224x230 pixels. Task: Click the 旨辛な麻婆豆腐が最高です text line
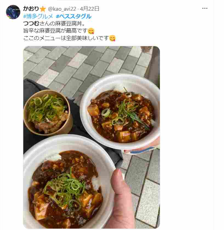coord(55,31)
